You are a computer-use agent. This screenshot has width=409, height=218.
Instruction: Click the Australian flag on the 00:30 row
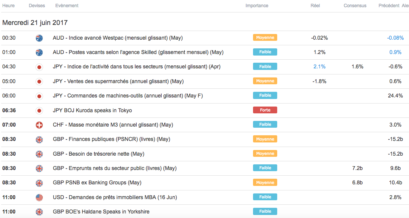[x=39, y=38]
